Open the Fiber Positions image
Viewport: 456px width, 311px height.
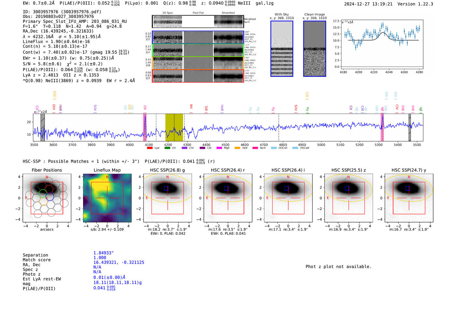pos(47,198)
